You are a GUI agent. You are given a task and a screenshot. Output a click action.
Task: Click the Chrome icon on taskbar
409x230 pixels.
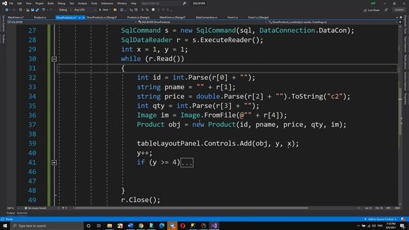(x=141, y=226)
